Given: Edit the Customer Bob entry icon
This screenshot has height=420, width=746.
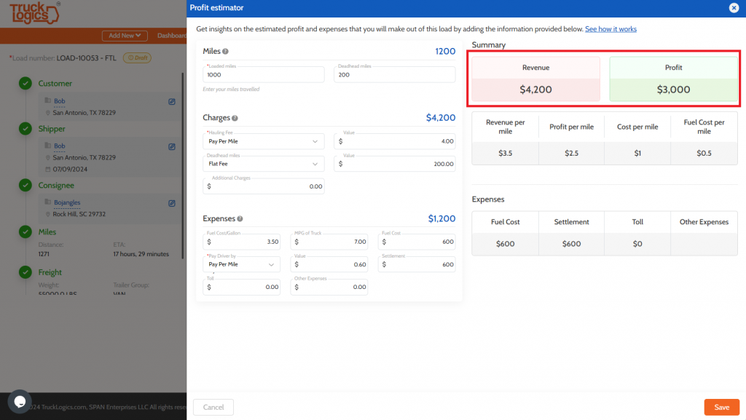Looking at the screenshot, I should pos(172,101).
